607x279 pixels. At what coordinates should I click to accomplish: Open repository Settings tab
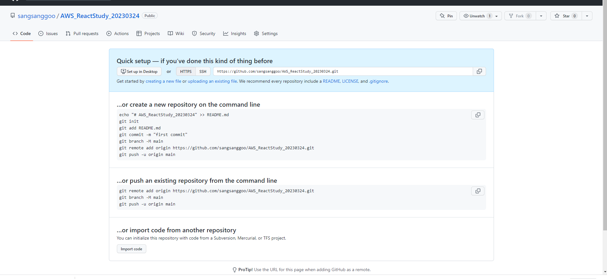[266, 33]
